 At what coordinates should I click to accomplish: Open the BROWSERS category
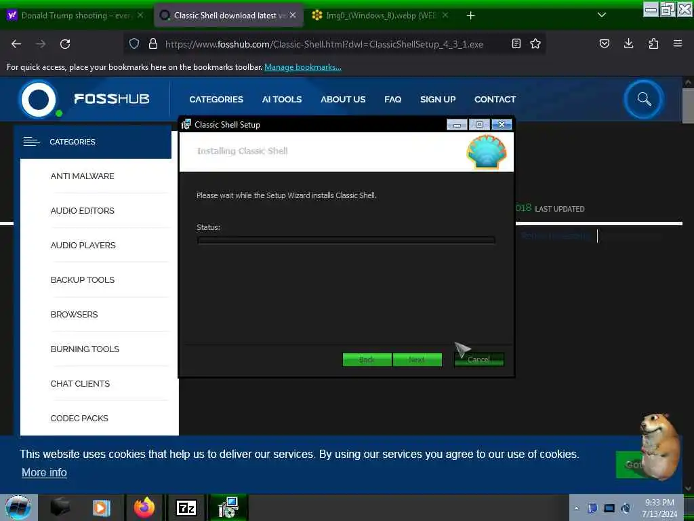[x=74, y=314]
